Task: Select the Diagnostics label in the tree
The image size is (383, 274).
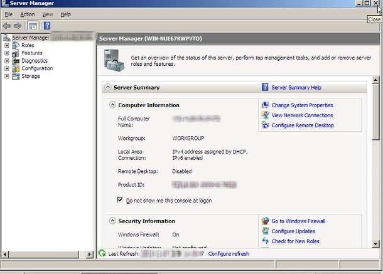Action: click(35, 61)
